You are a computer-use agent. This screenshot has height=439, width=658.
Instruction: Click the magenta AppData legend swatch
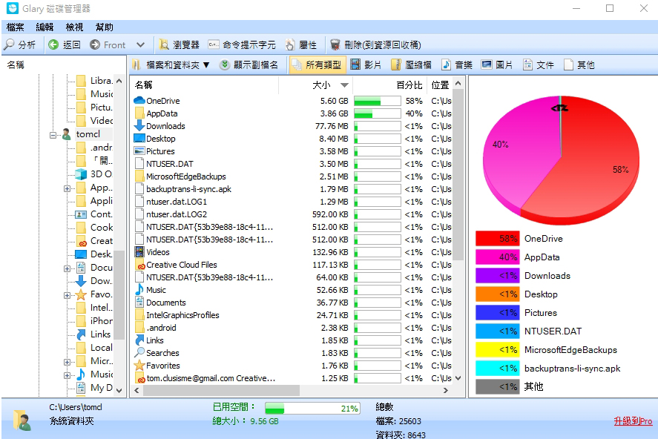(x=497, y=257)
